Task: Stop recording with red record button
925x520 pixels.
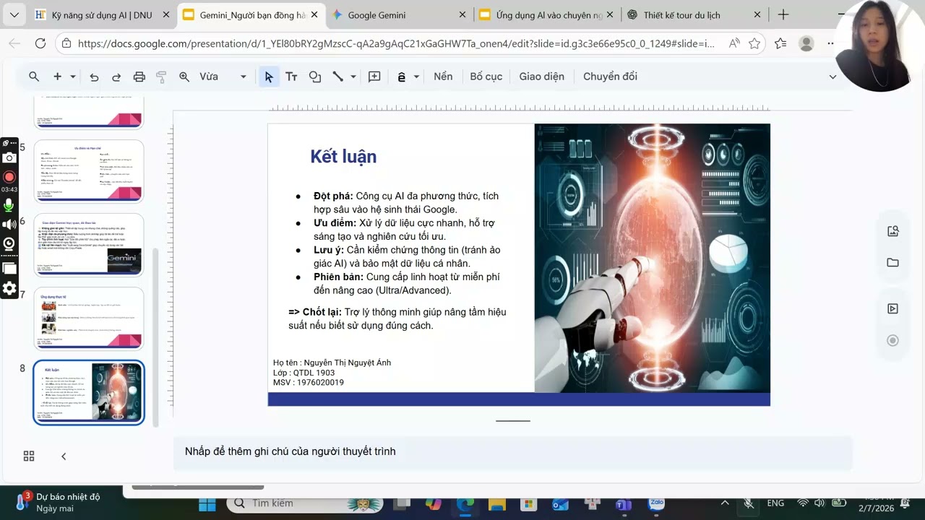Action: coord(9,177)
